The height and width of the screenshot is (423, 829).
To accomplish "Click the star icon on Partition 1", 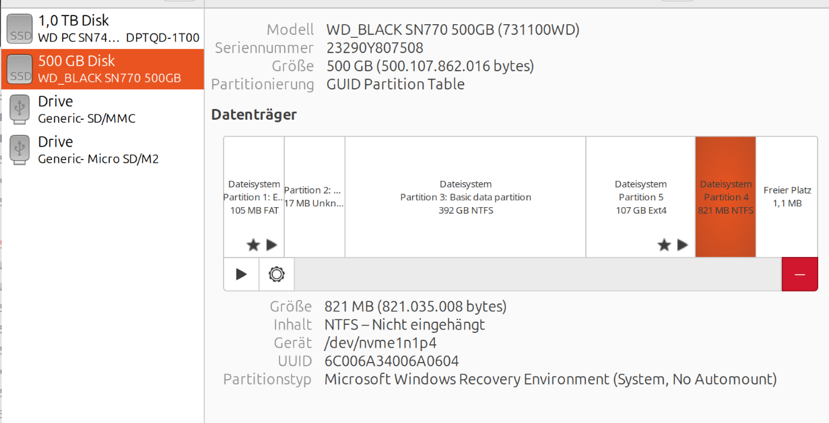I will coord(253,245).
